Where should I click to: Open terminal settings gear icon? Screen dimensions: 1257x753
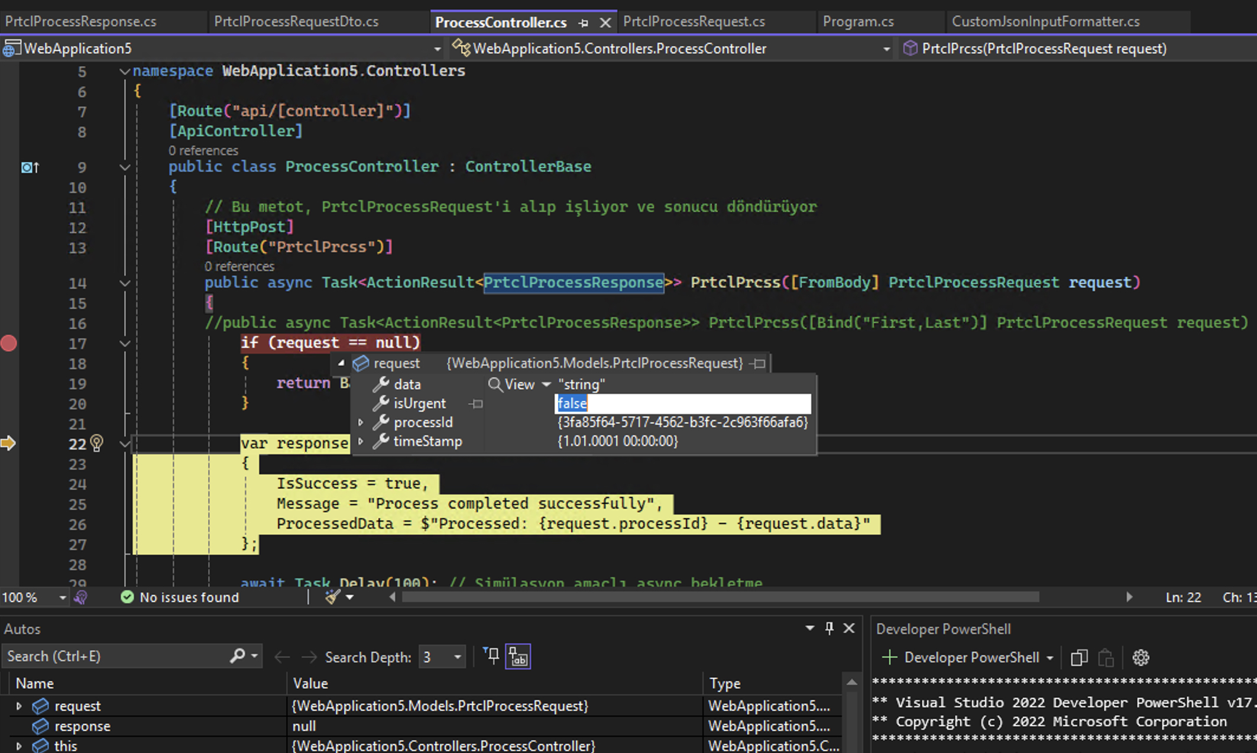(x=1141, y=658)
